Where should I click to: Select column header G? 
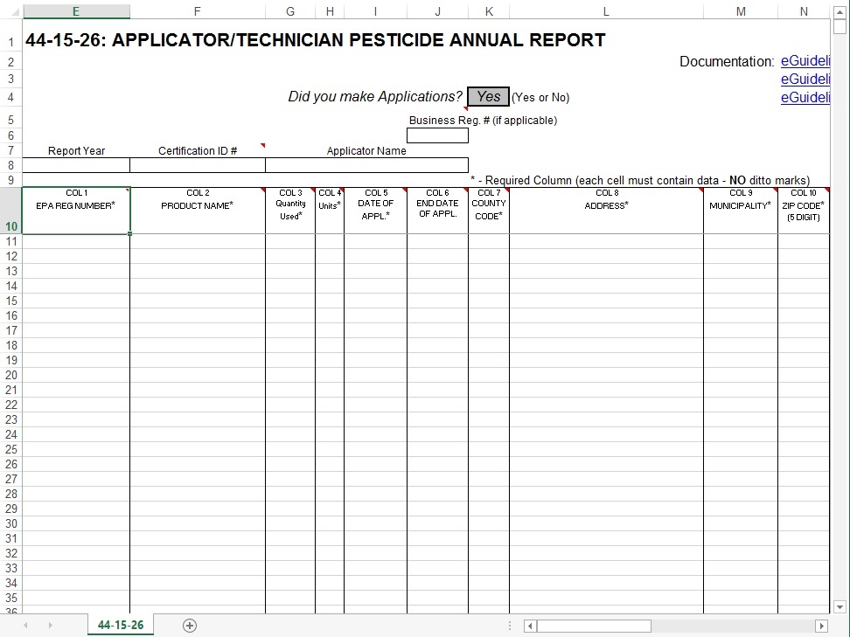click(x=290, y=11)
